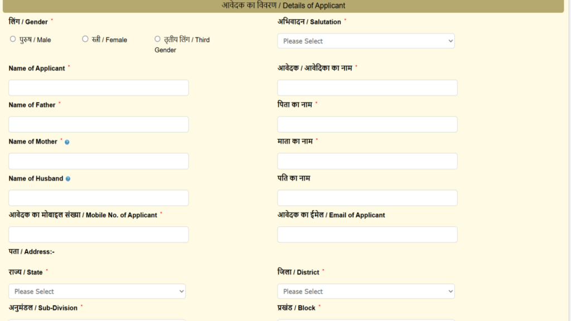Select the Male gender radio button
571x321 pixels.
click(13, 39)
